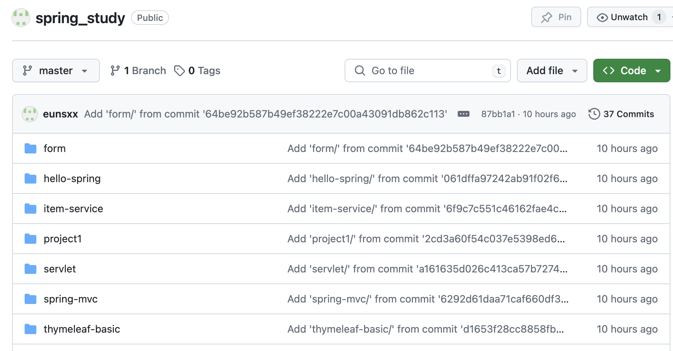Click commit hash 87bb1a1
This screenshot has height=351, width=673.
[x=498, y=114]
